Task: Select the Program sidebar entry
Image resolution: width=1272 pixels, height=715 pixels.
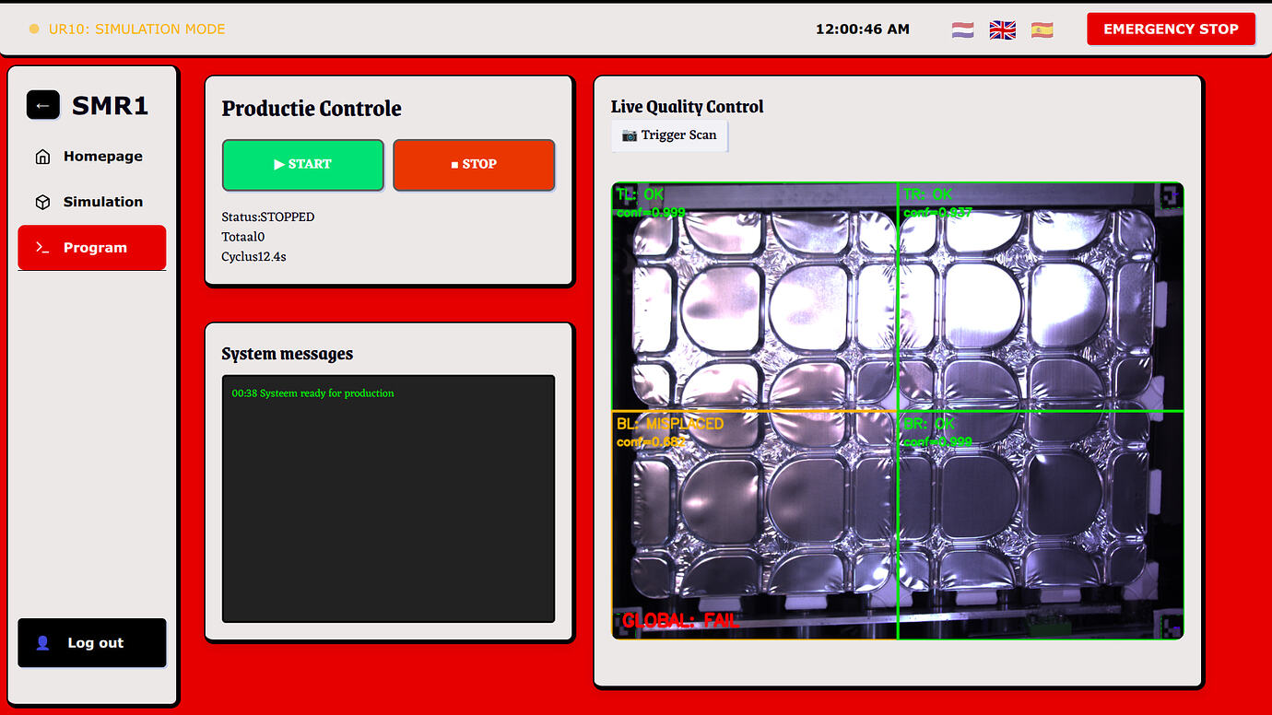Action: pyautogui.click(x=92, y=247)
